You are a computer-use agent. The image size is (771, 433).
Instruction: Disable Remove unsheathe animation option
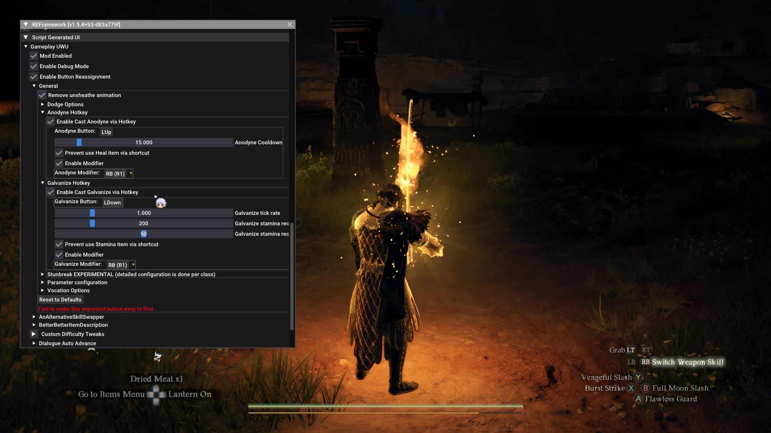[42, 95]
